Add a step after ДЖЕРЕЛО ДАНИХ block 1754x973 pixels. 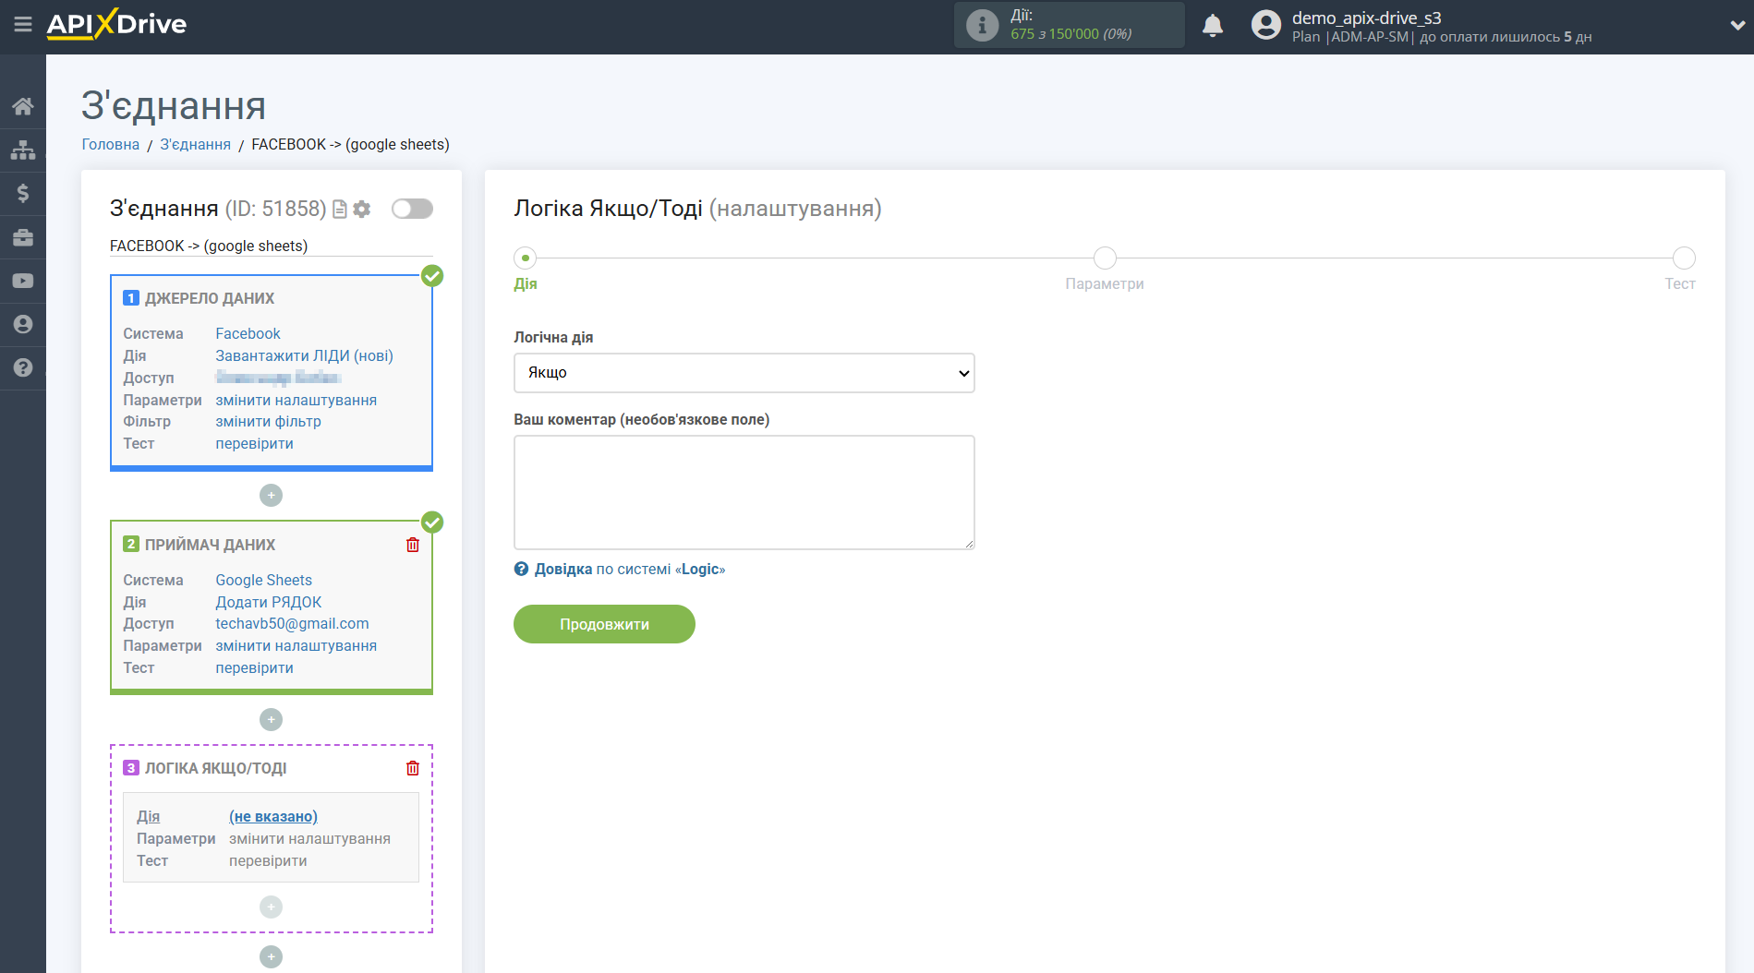(x=271, y=496)
